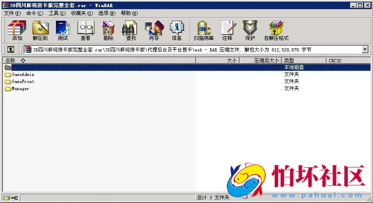
Task: Select the GameAdmin folder name
Action: click(23, 75)
